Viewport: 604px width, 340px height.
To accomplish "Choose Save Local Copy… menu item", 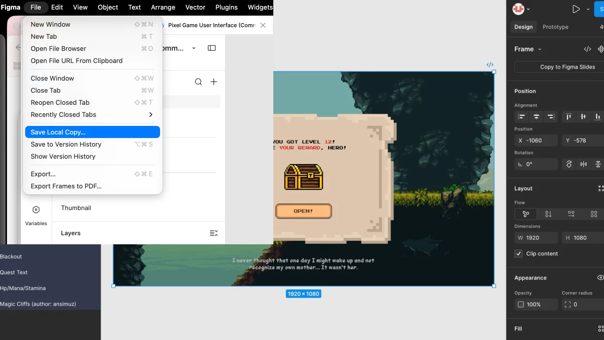I will click(x=92, y=132).
